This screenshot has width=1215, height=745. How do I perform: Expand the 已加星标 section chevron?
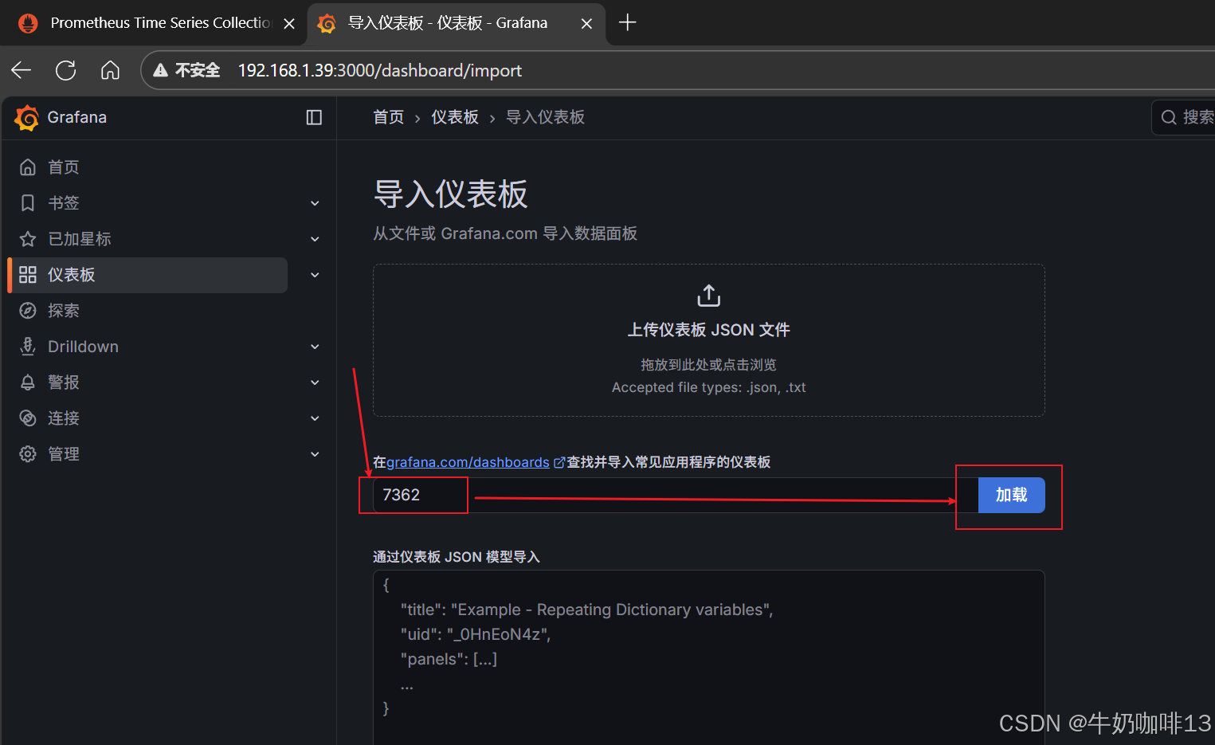tap(315, 239)
